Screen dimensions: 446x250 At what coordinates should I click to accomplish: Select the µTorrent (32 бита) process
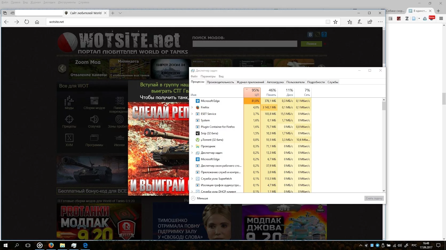(x=250, y=140)
